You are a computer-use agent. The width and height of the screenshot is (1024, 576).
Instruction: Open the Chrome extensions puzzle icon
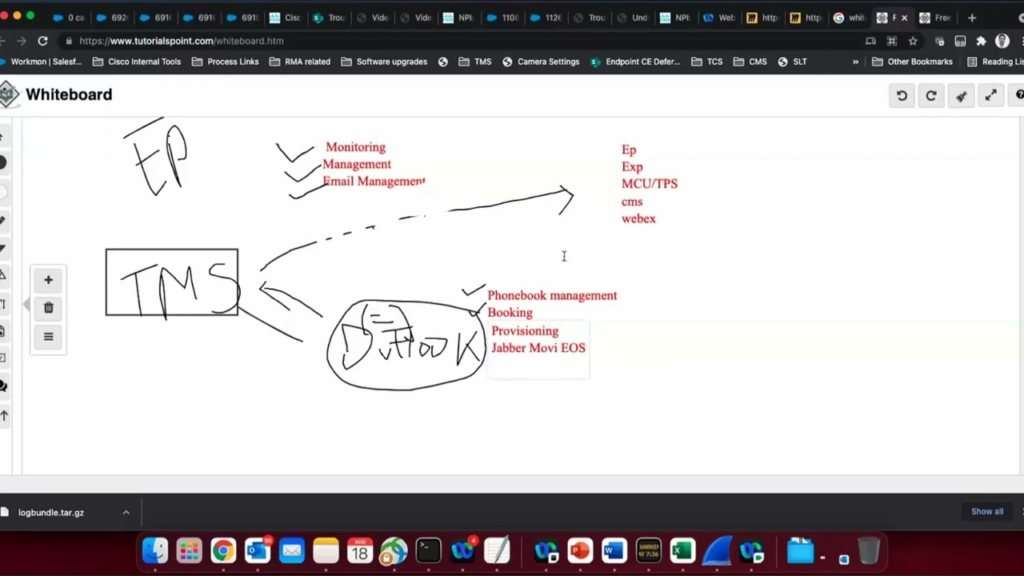coord(981,41)
